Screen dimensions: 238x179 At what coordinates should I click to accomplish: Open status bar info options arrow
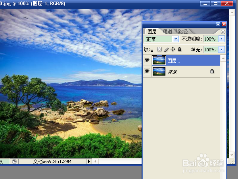[x=89, y=161]
